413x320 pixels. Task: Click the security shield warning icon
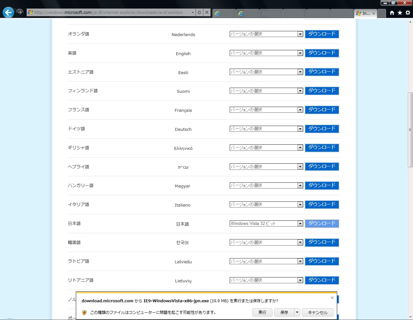click(x=84, y=313)
